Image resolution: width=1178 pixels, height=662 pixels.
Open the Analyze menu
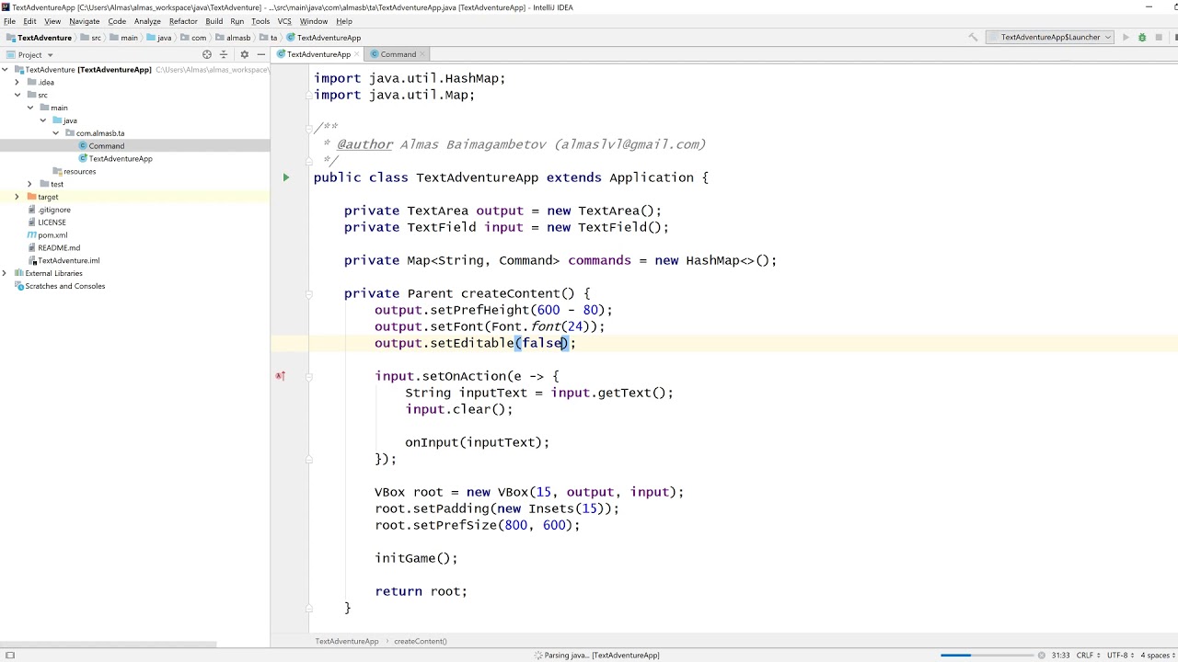[x=147, y=21]
